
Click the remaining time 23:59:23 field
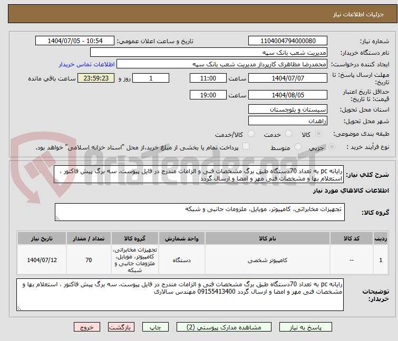pos(96,78)
